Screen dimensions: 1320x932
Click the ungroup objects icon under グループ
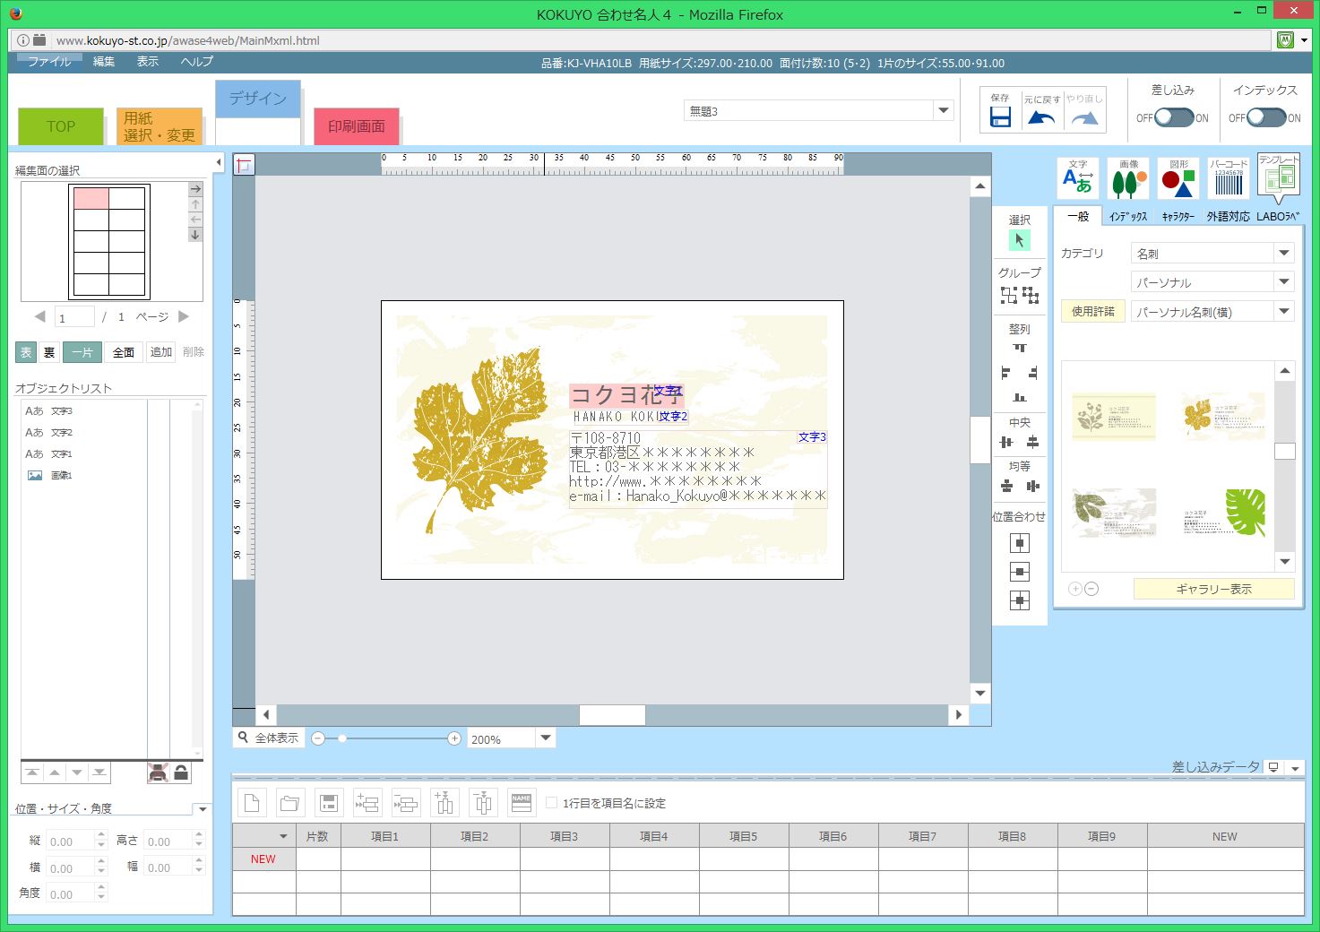pyautogui.click(x=1031, y=295)
